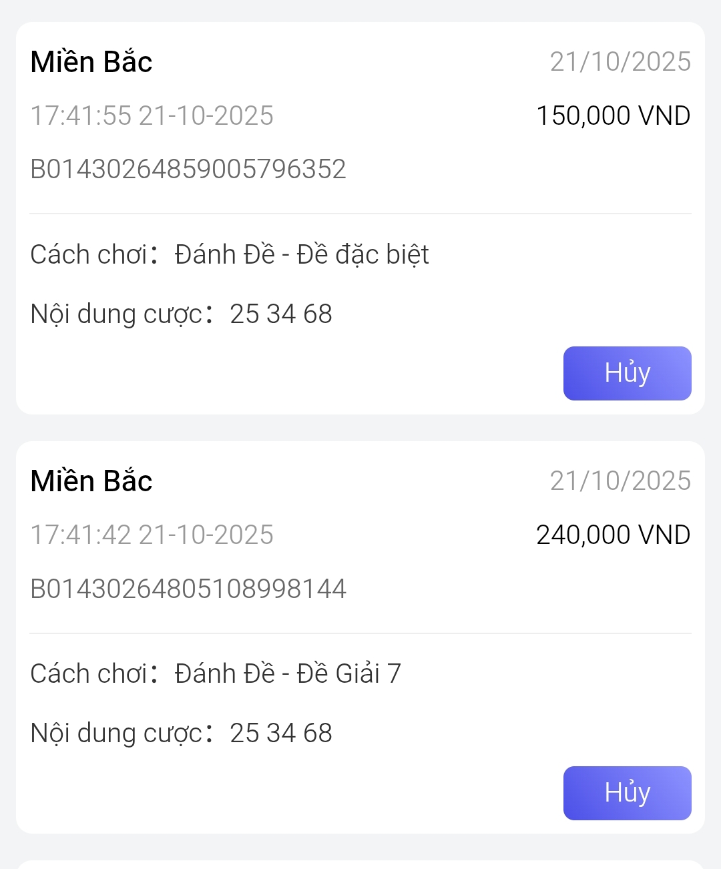Image resolution: width=721 pixels, height=869 pixels.
Task: Tap the Miền Bắc title of 17:41:42 bet
Action: (91, 481)
